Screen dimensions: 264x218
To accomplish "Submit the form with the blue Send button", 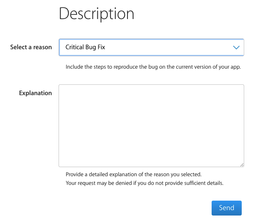I will 226,208.
